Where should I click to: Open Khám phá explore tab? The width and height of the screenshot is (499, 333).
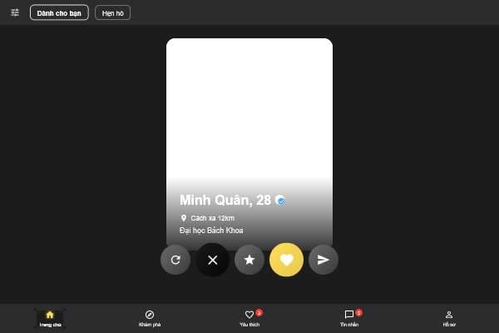pos(150,318)
